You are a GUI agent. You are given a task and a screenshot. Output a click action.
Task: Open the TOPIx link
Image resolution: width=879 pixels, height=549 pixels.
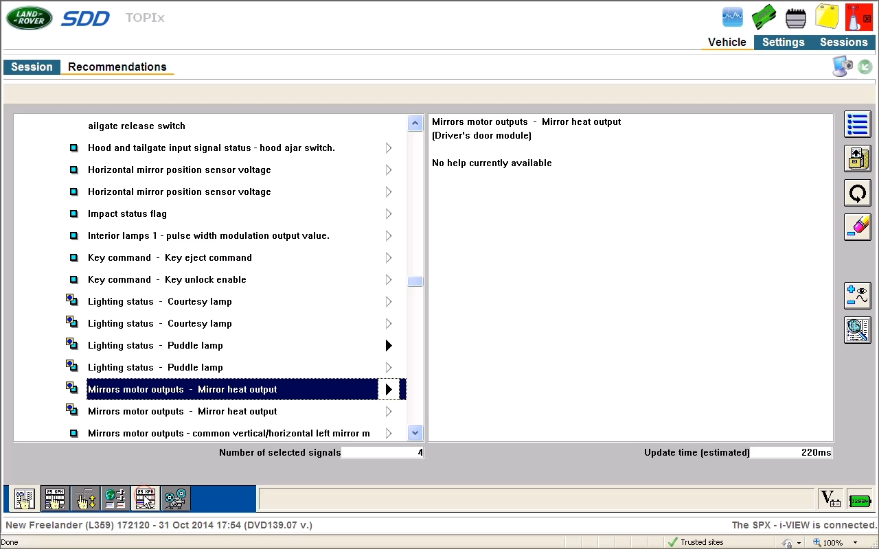pos(145,18)
